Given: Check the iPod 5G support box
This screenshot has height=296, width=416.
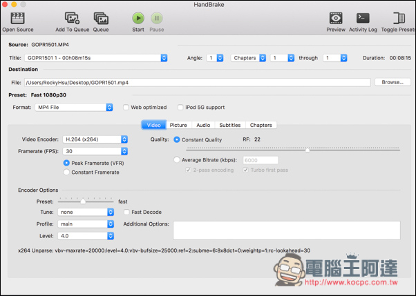Looking at the screenshot, I should point(181,107).
